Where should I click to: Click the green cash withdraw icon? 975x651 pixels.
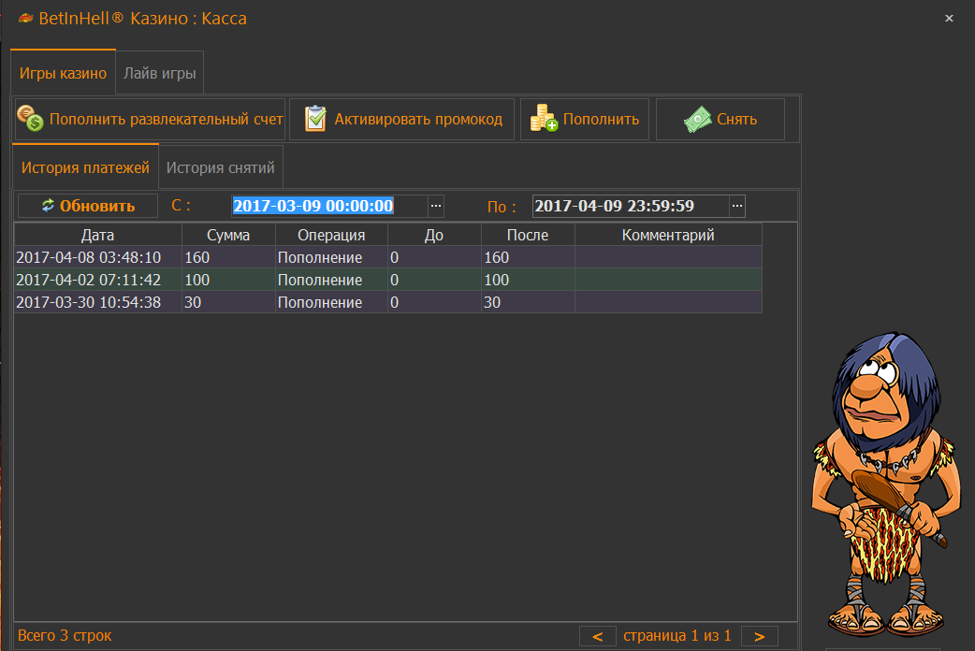tap(697, 119)
